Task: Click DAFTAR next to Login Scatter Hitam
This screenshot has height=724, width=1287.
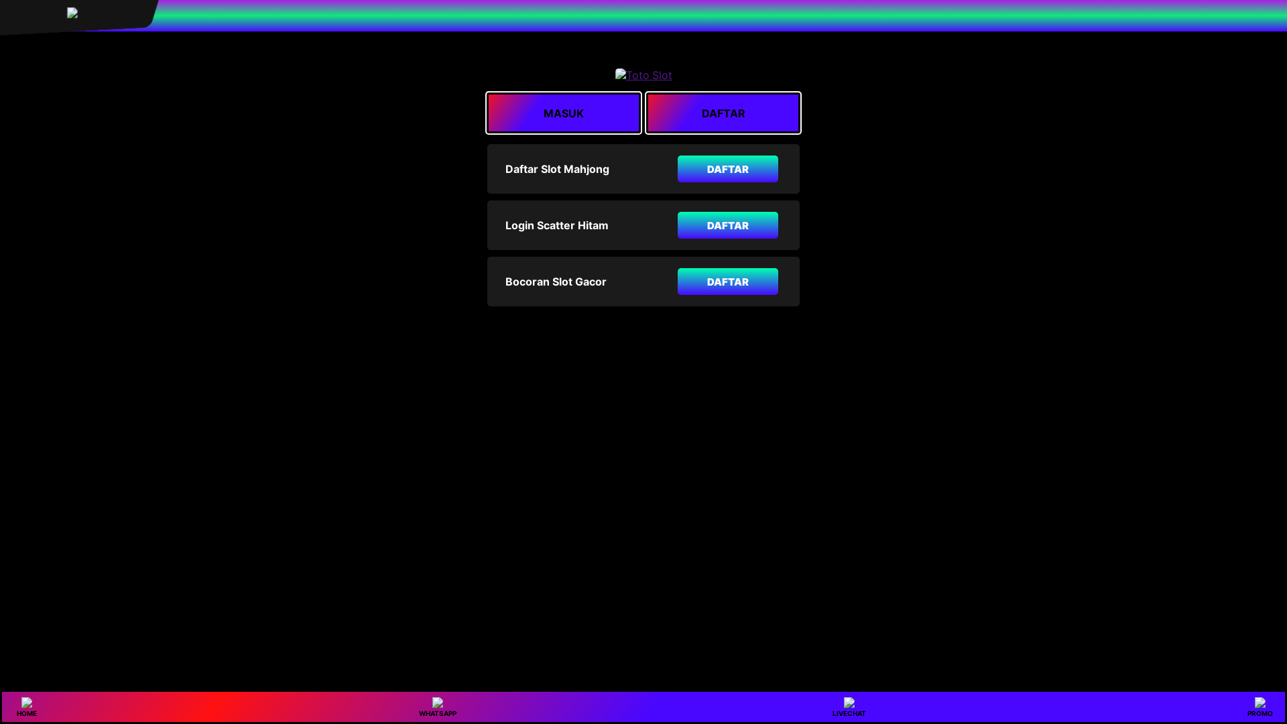Action: click(728, 225)
